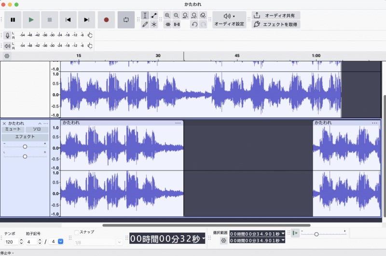This screenshot has height=256, width=386.
Task: Skip to the start of the project
Action: (x=68, y=20)
